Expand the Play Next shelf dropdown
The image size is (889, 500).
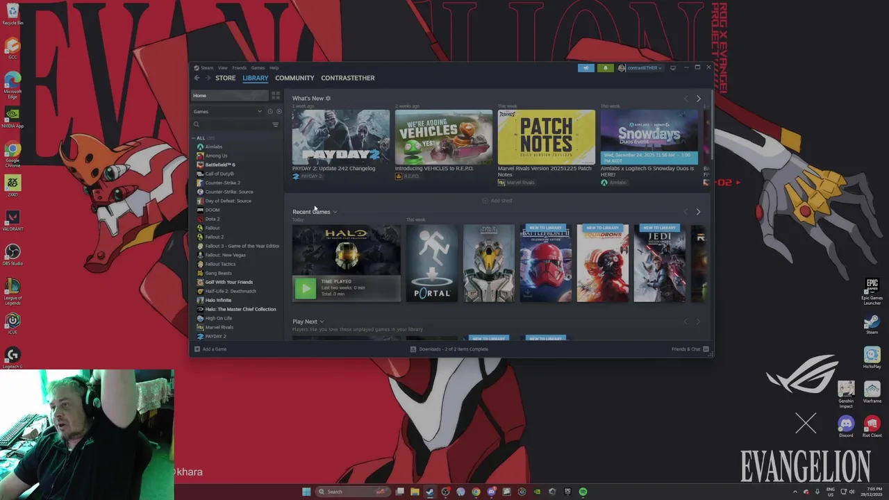click(322, 322)
